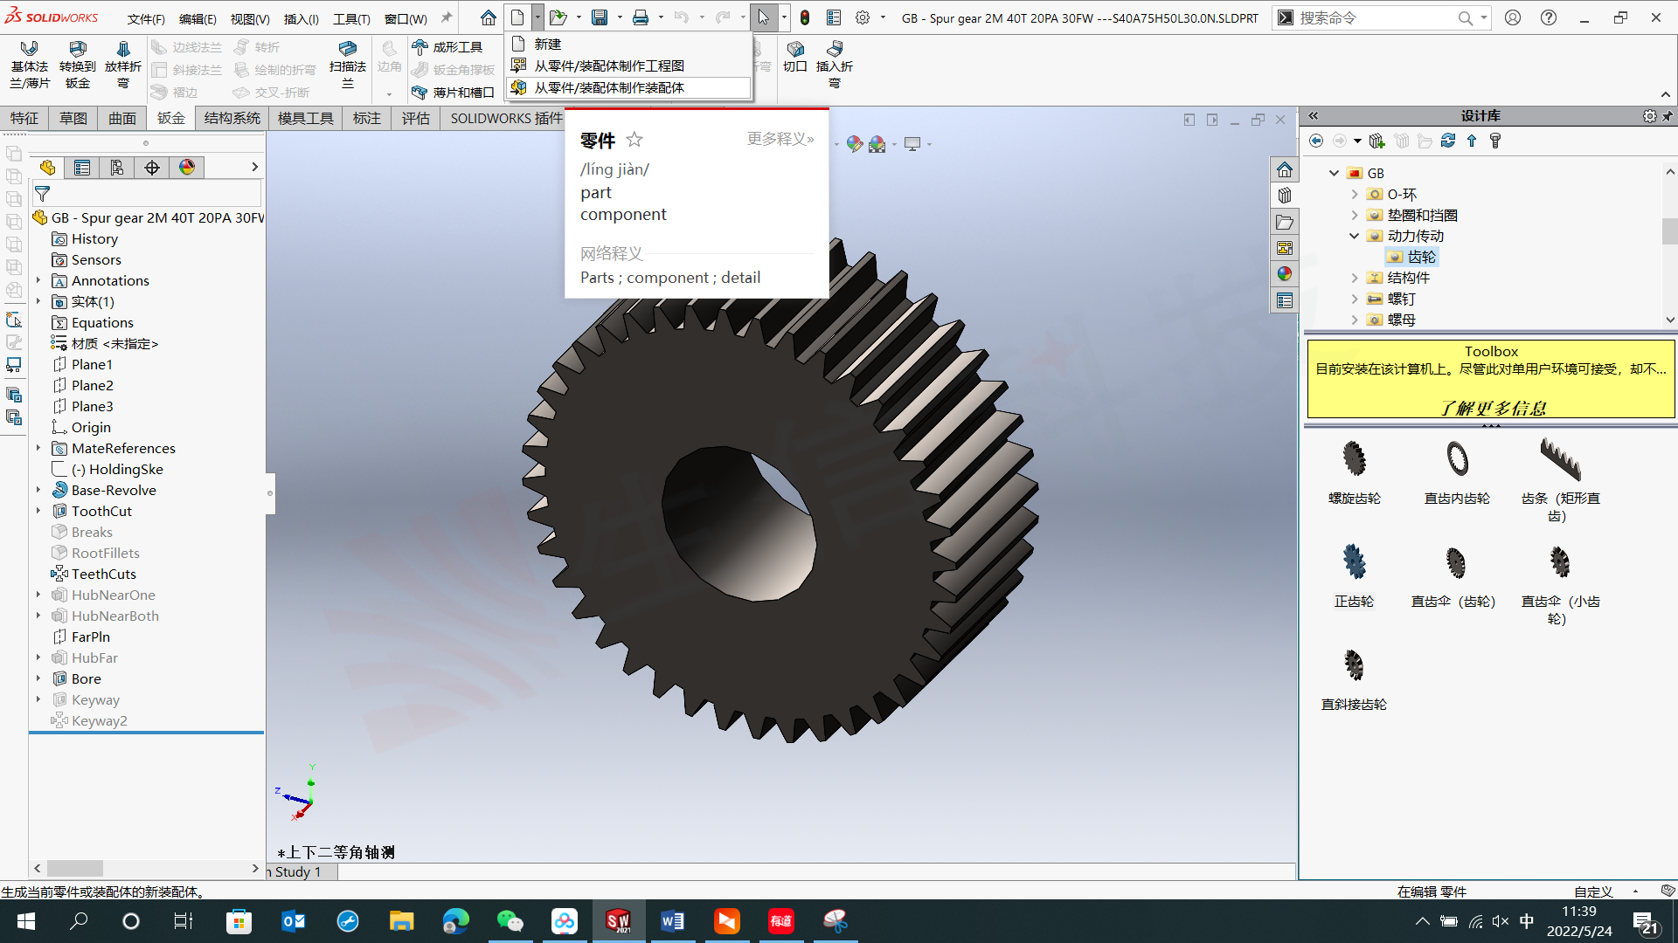Expand the Annotations tree node
This screenshot has height=943, width=1678.
38,280
